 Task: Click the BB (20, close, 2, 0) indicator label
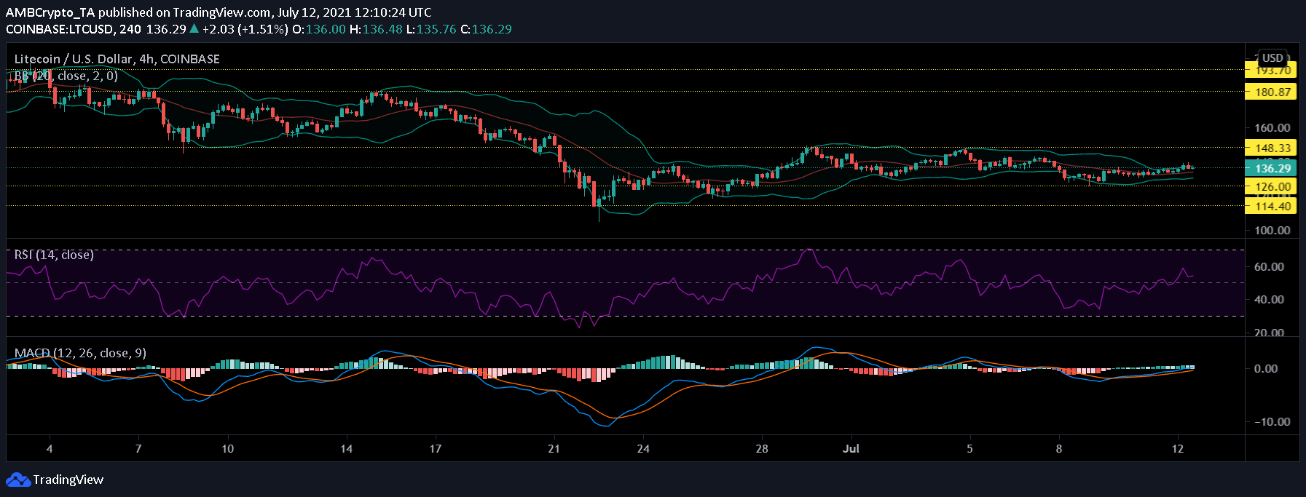[66, 76]
